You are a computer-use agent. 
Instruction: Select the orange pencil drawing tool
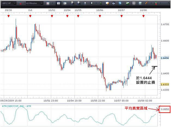tap(146, 4)
